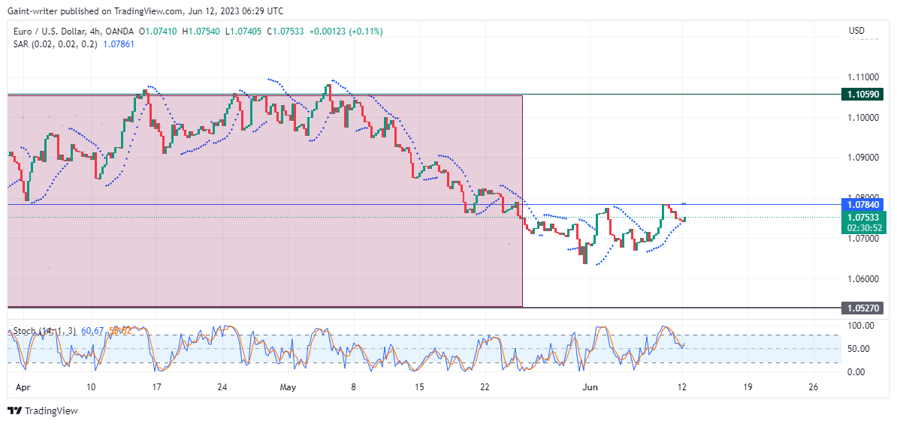Click the 24 date label on time axis
Screen dimensions: 897x424
coord(222,387)
